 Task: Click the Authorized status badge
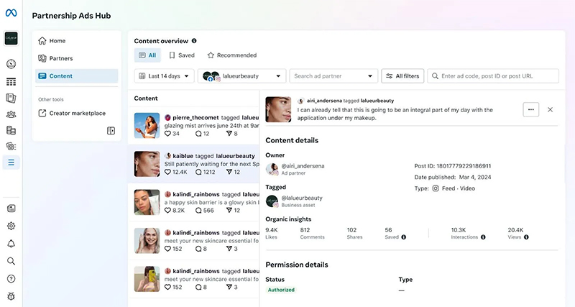(x=281, y=290)
